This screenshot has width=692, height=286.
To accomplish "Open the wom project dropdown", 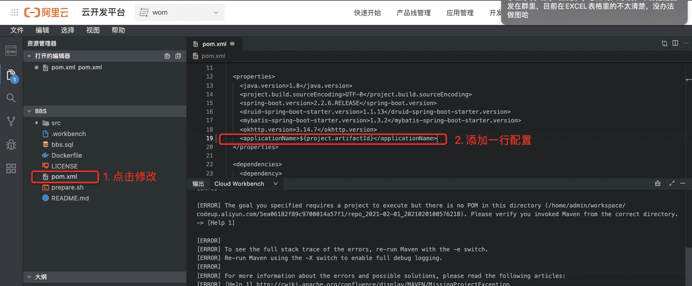I will tap(180, 12).
